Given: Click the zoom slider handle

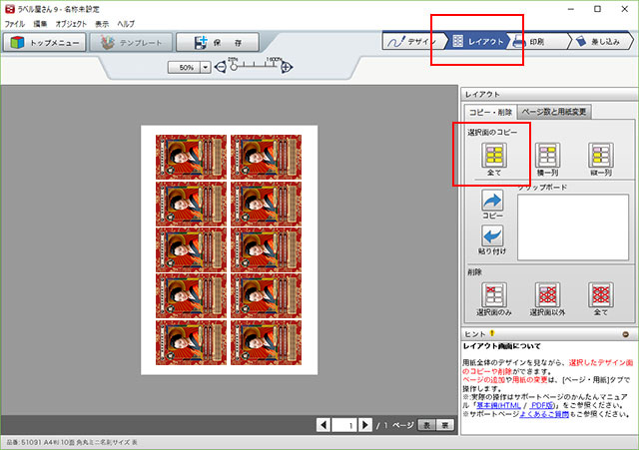Looking at the screenshot, I should point(233,67).
